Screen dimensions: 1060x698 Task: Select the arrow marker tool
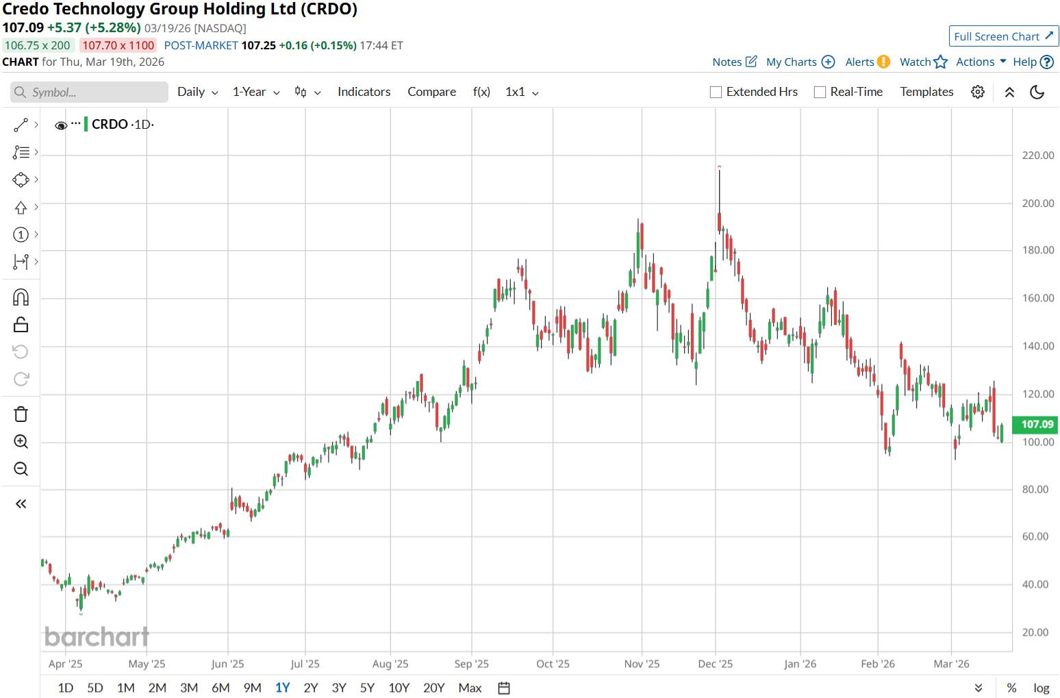click(x=21, y=207)
